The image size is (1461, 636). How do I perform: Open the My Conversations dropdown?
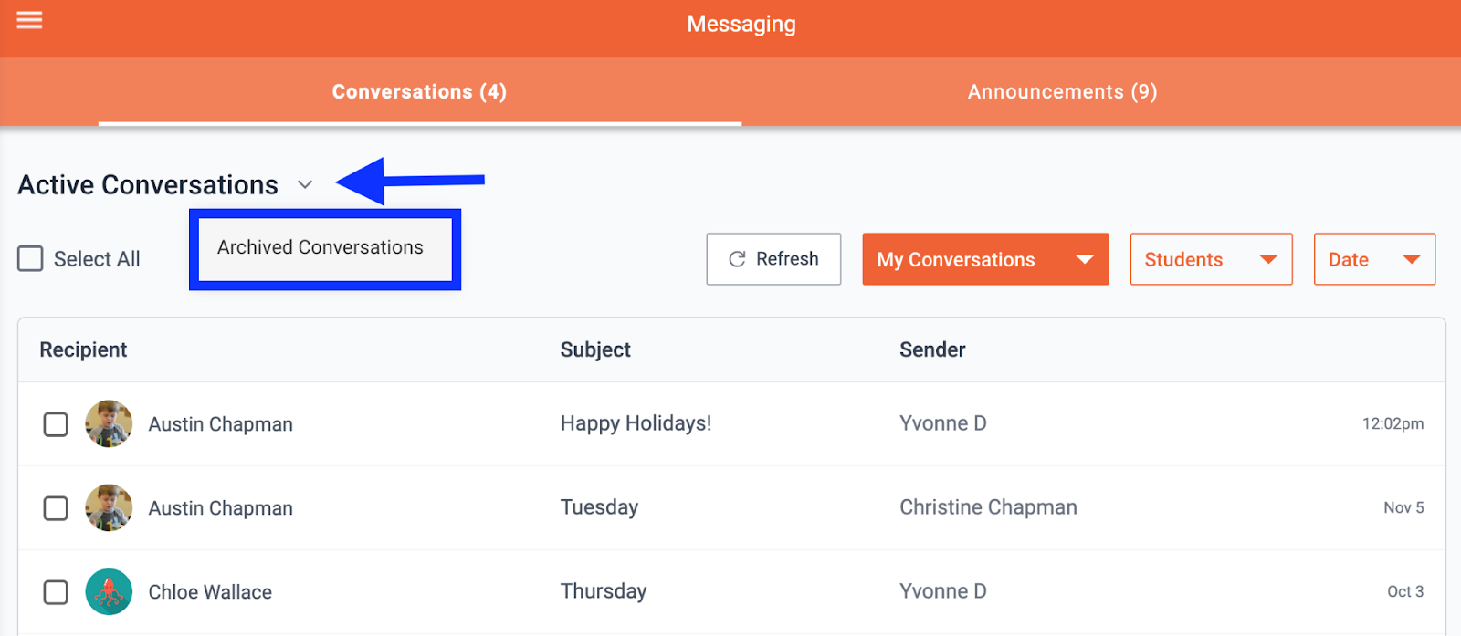pyautogui.click(x=984, y=259)
